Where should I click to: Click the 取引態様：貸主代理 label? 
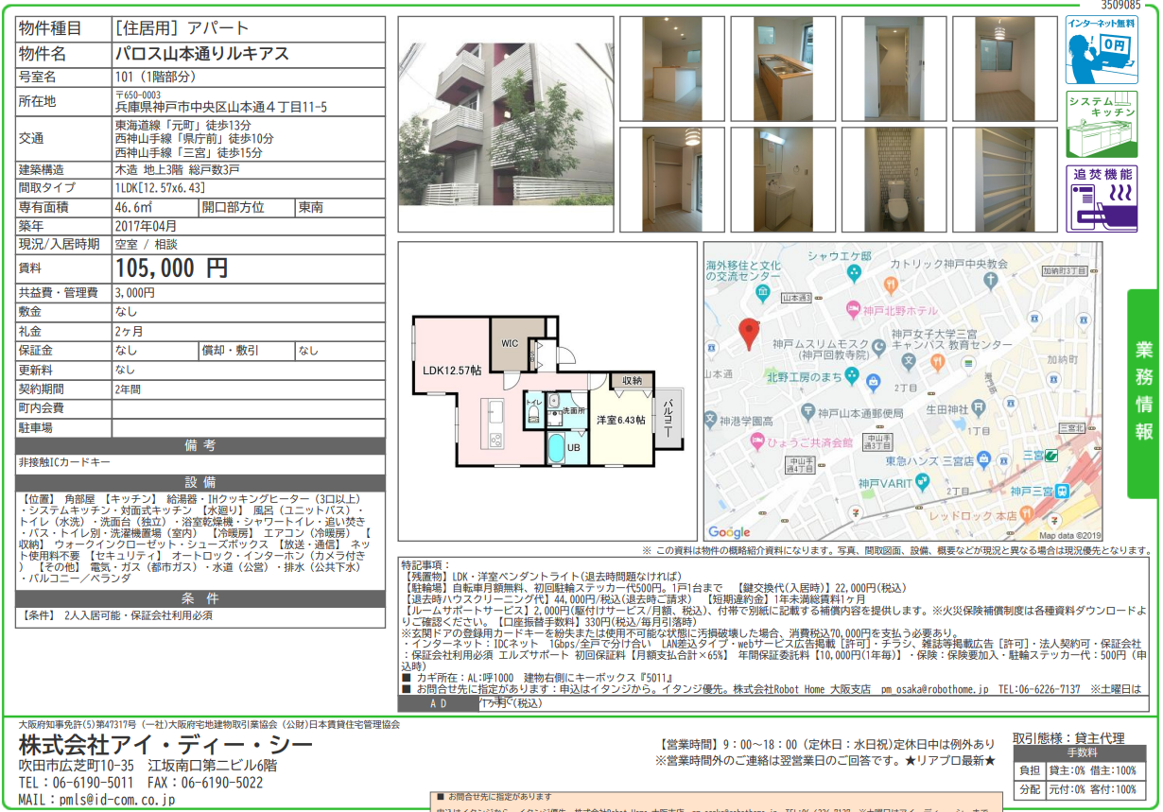pyautogui.click(x=1069, y=737)
